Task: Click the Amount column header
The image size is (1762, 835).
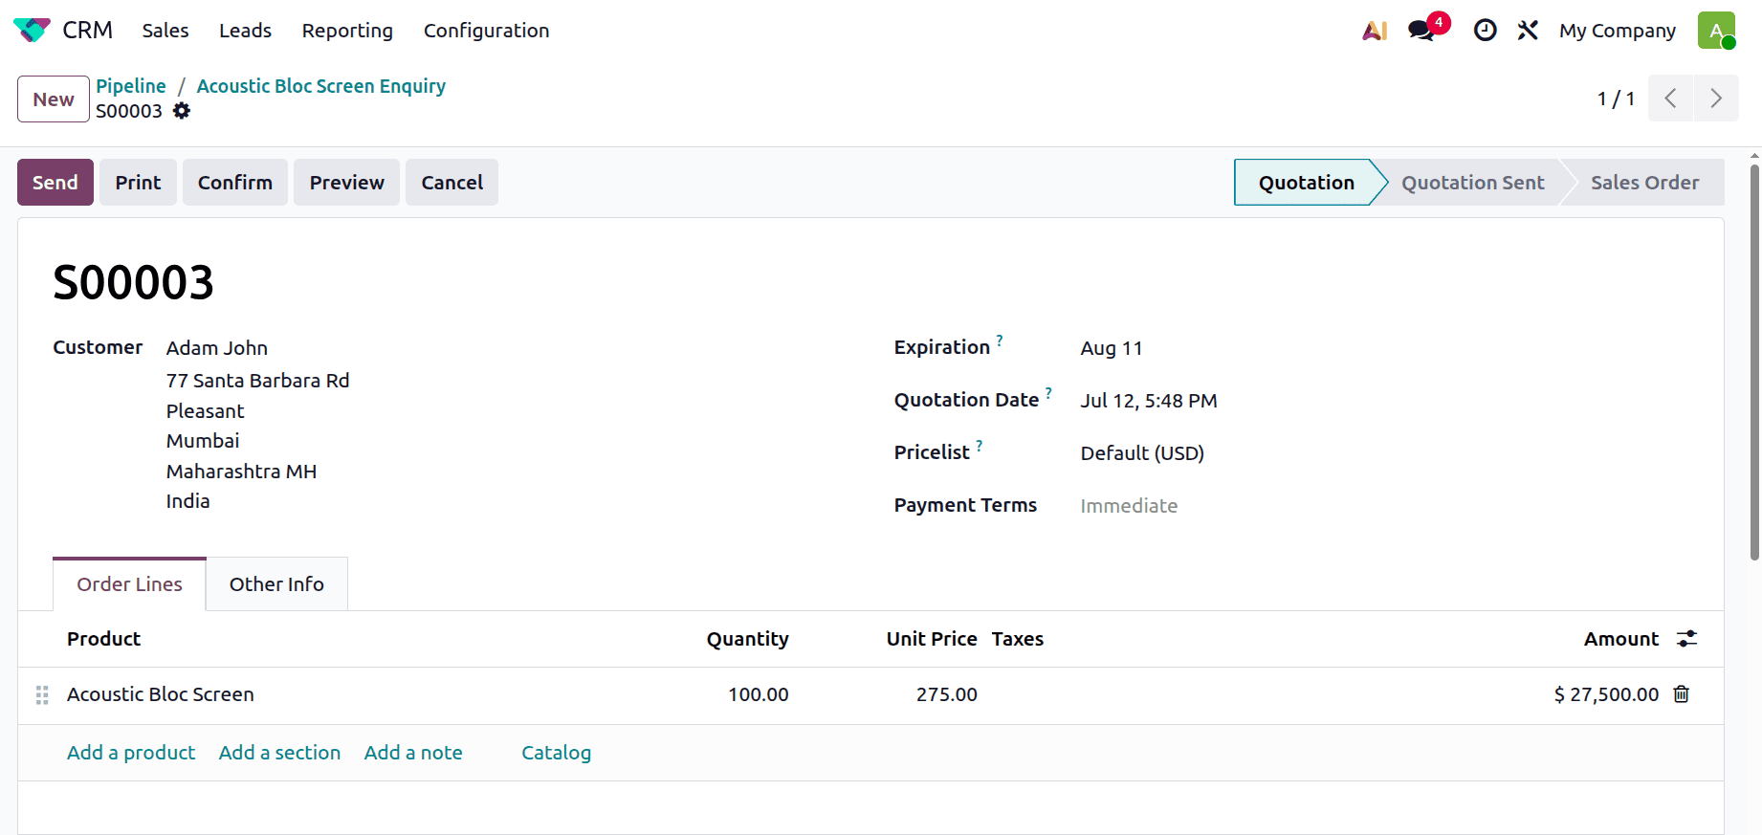Action: pyautogui.click(x=1620, y=639)
